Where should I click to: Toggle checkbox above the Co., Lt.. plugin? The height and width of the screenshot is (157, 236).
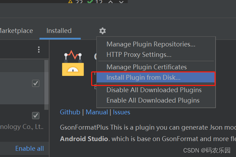36,116
